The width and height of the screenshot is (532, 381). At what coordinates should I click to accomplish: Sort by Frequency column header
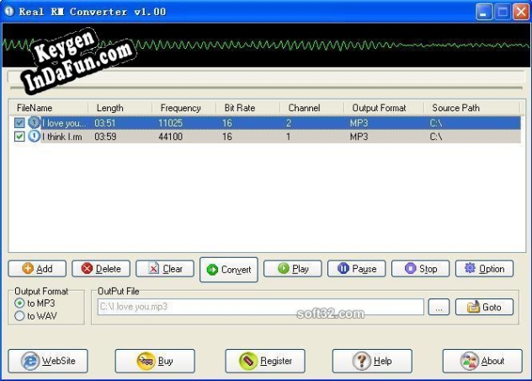pyautogui.click(x=184, y=108)
